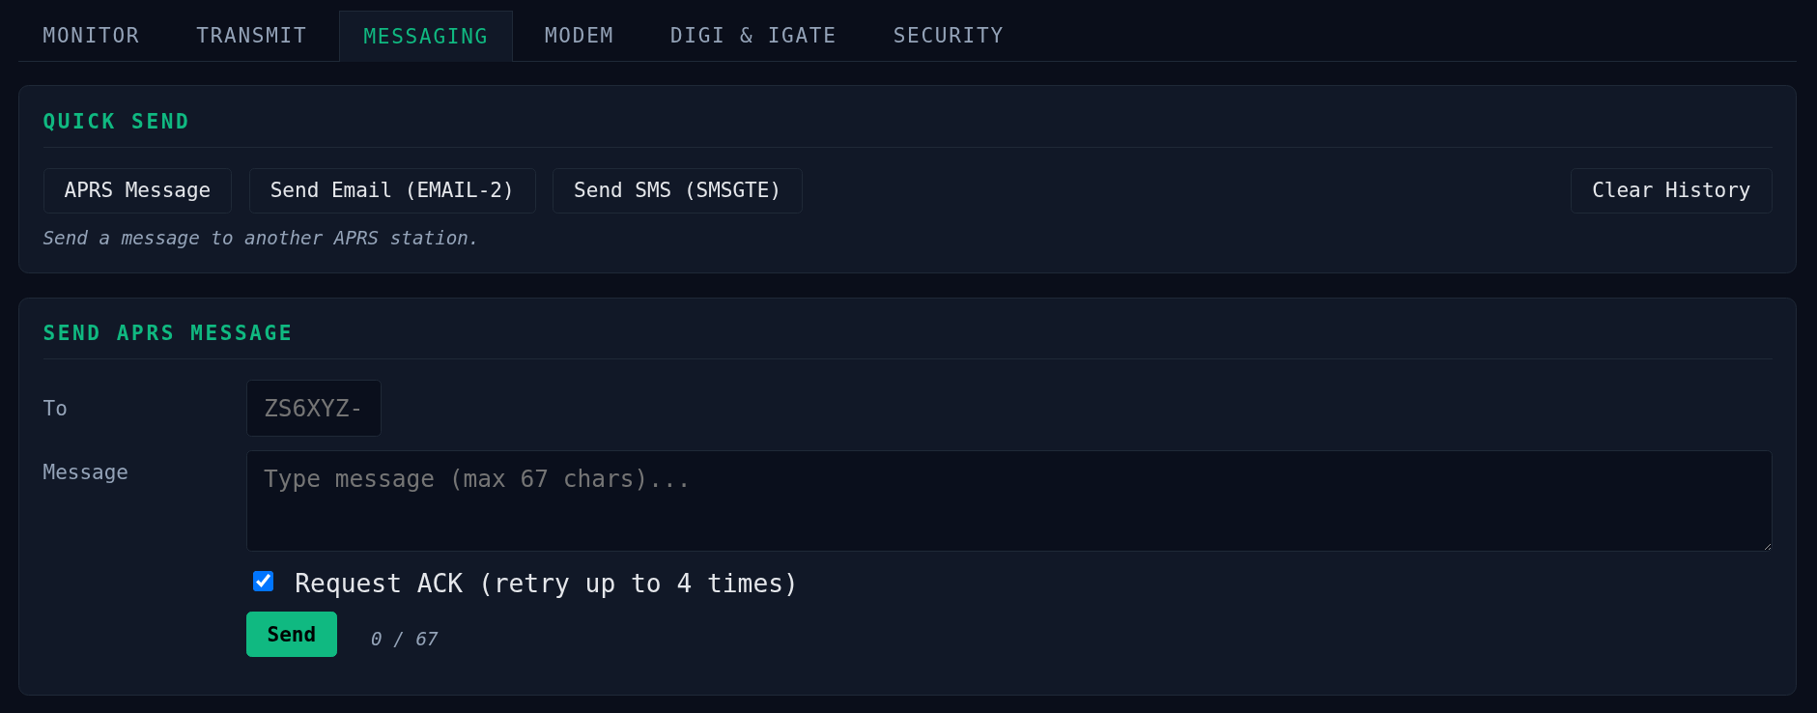Viewport: 1817px width, 713px height.
Task: Click the Clear History button
Action: pos(1671,190)
